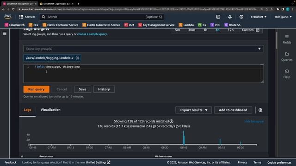Open the Fields side panel

pyautogui.click(x=287, y=39)
